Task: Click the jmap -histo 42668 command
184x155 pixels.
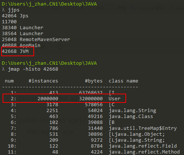Action: click(33, 69)
